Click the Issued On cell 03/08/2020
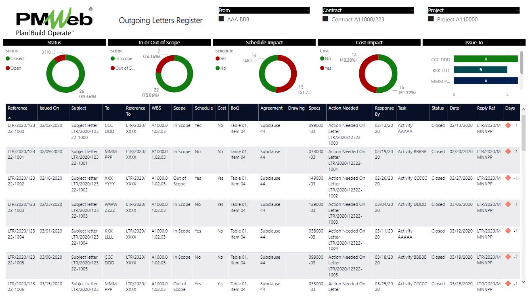 click(x=51, y=257)
